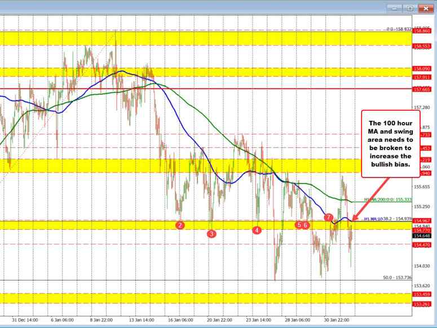Restore down the chart window
The image size is (437, 328).
click(x=410, y=8)
